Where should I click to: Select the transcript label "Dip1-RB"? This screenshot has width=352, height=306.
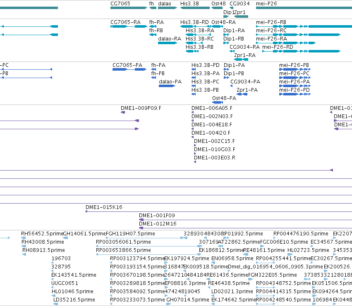tap(233, 39)
